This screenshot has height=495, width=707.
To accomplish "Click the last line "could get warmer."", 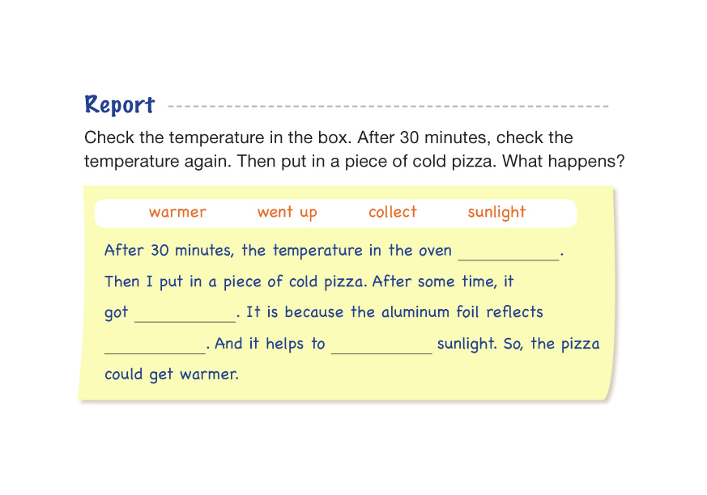I will click(172, 374).
